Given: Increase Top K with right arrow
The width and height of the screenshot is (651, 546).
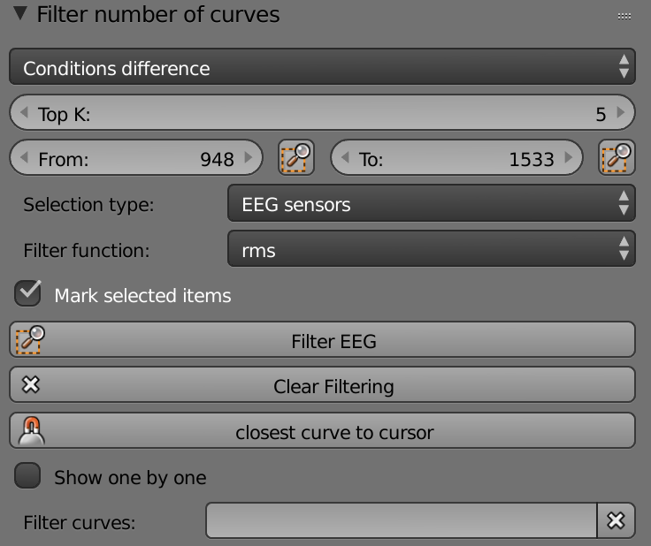Looking at the screenshot, I should coord(621,112).
